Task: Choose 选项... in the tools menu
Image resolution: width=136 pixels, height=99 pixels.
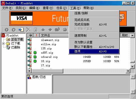Action: click(94, 51)
